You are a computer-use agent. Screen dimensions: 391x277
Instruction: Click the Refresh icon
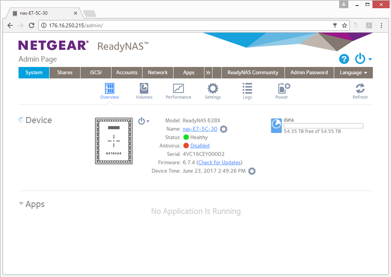pyautogui.click(x=360, y=88)
